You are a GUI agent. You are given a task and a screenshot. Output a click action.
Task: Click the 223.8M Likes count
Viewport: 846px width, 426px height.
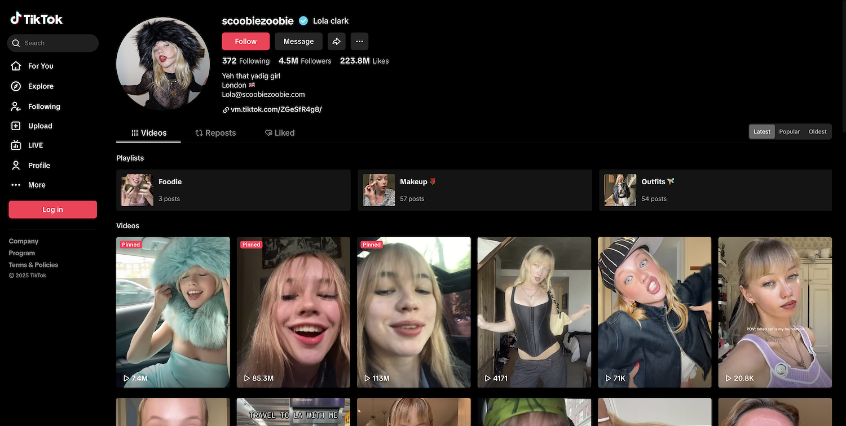click(x=364, y=61)
